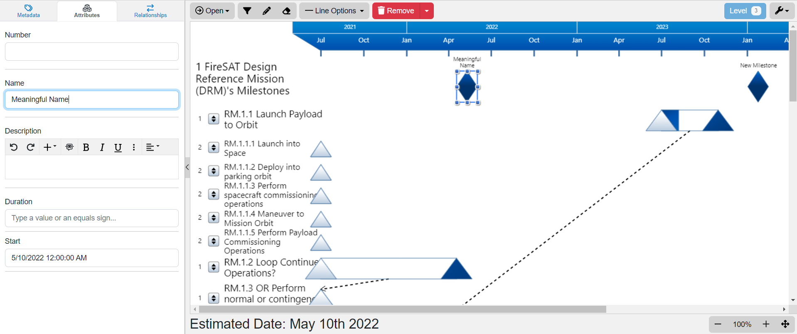Switch to the Metadata tab
797x334 pixels.
tap(29, 11)
